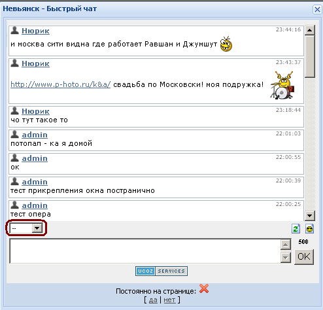
Task: Click the avatar icon next to 'потопал' message
Action: (x=14, y=134)
